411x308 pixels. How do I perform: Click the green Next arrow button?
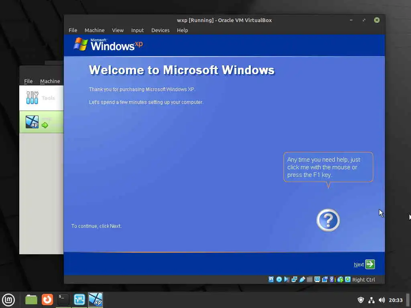pos(370,264)
